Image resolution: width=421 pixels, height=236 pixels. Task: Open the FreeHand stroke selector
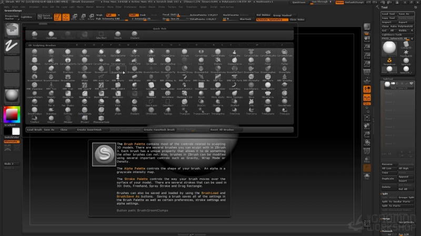(x=12, y=47)
